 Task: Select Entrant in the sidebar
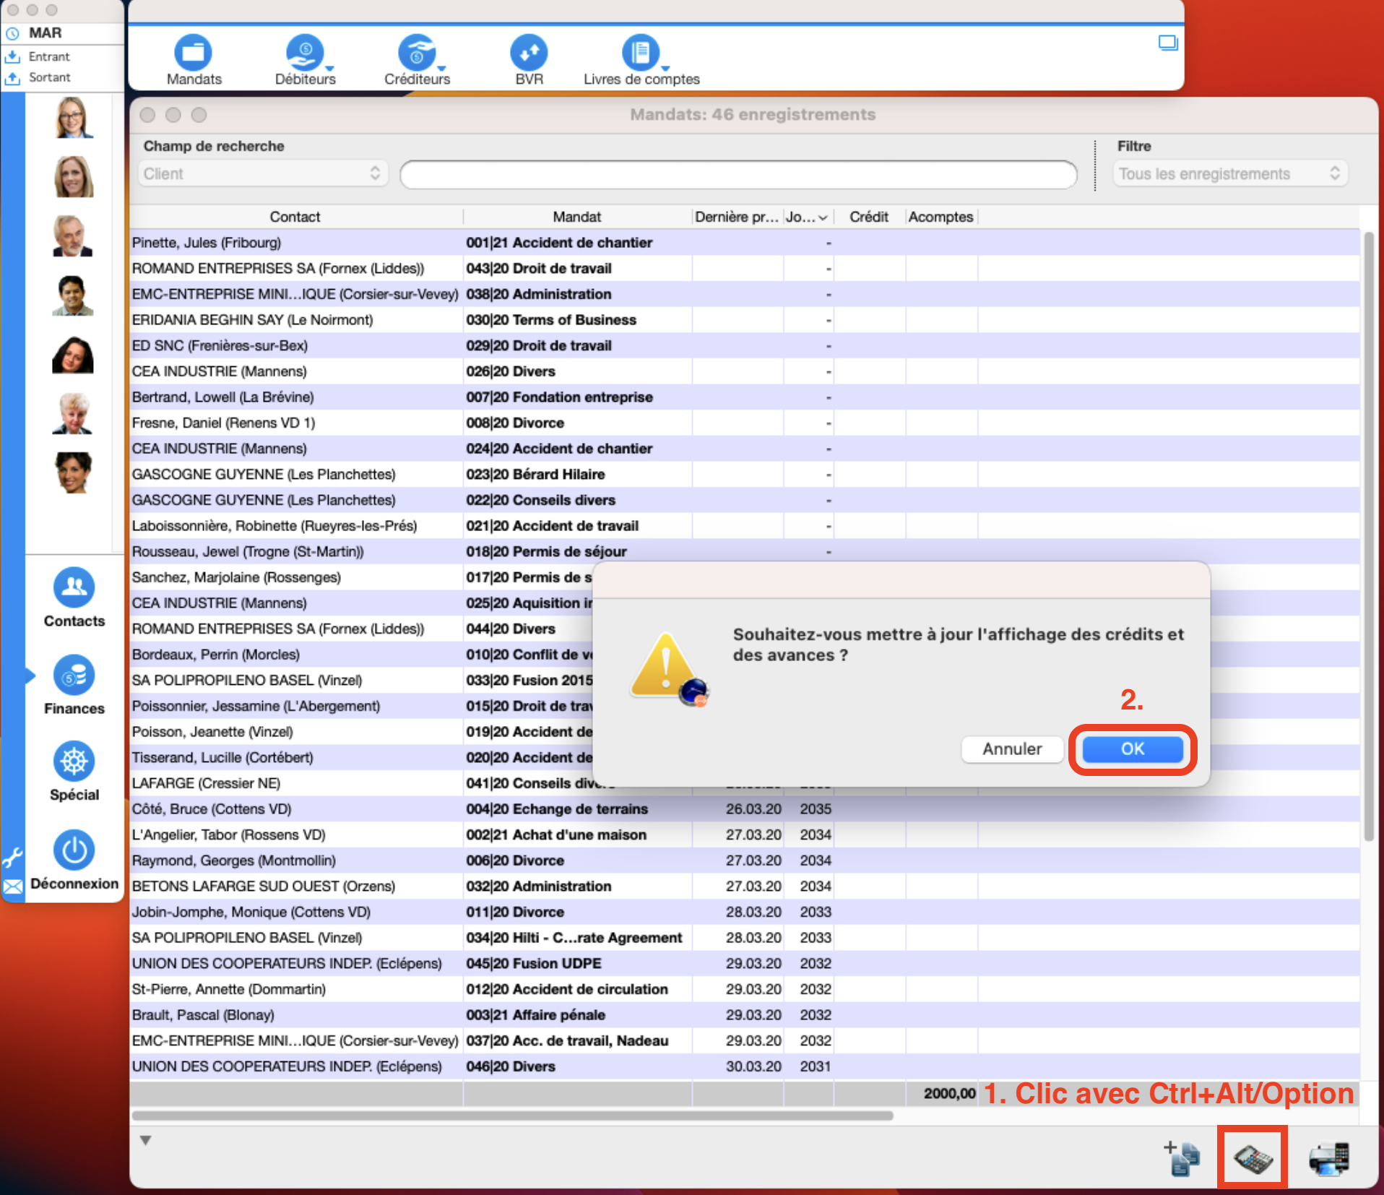point(49,56)
